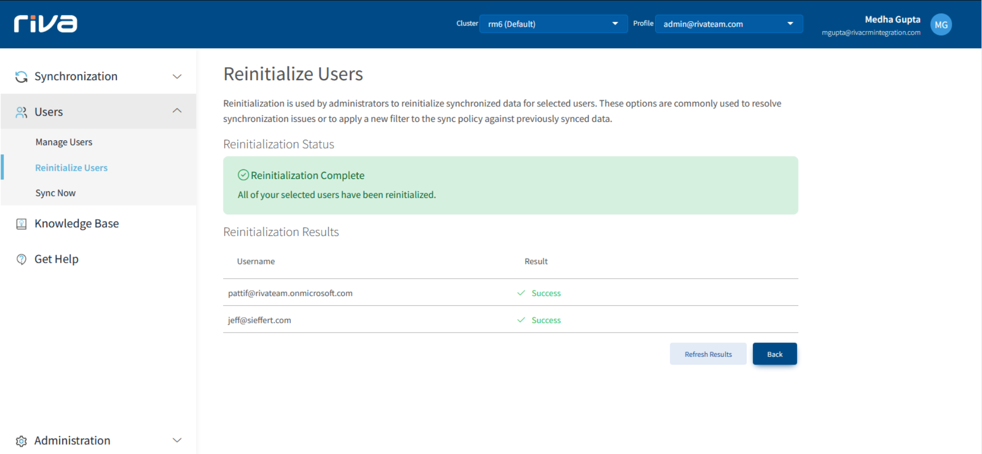This screenshot has width=982, height=454.
Task: Click the Back button
Action: [775, 354]
